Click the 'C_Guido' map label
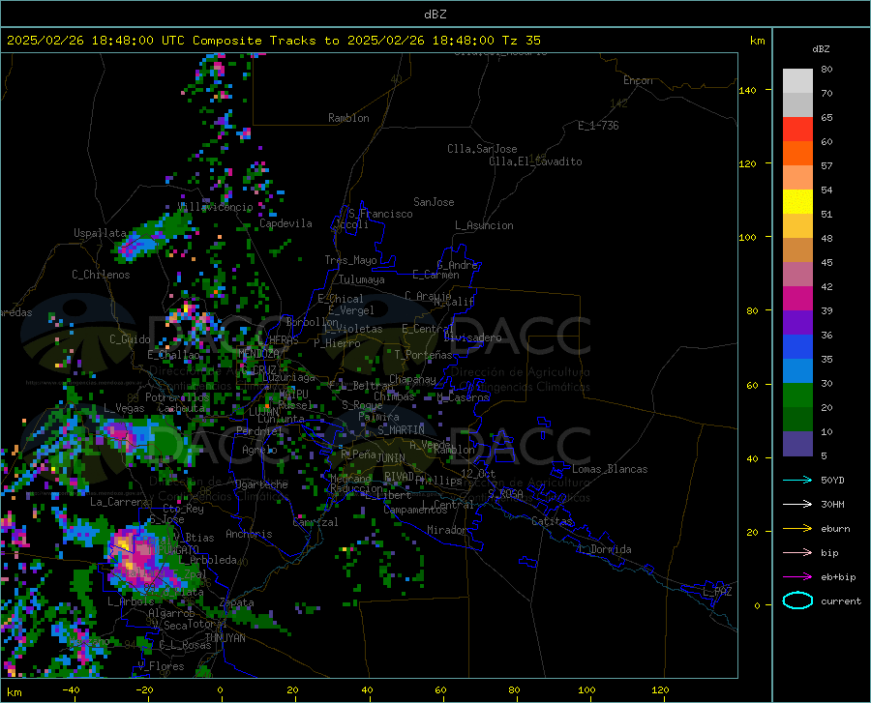The height and width of the screenshot is (703, 871). (130, 339)
